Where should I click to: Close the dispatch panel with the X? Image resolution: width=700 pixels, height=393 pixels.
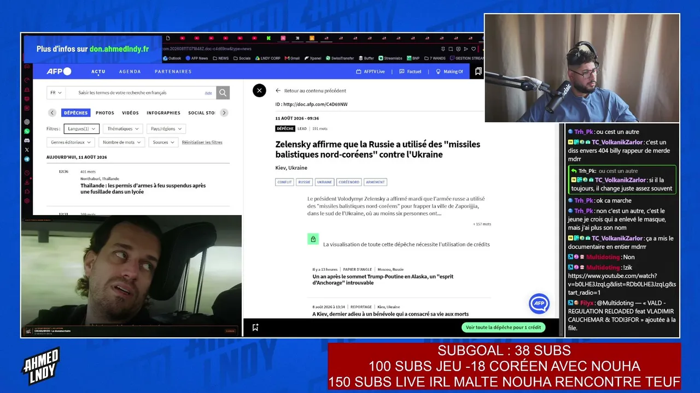259,91
